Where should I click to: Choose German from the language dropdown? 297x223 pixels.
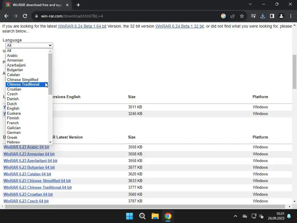pyautogui.click(x=27, y=132)
